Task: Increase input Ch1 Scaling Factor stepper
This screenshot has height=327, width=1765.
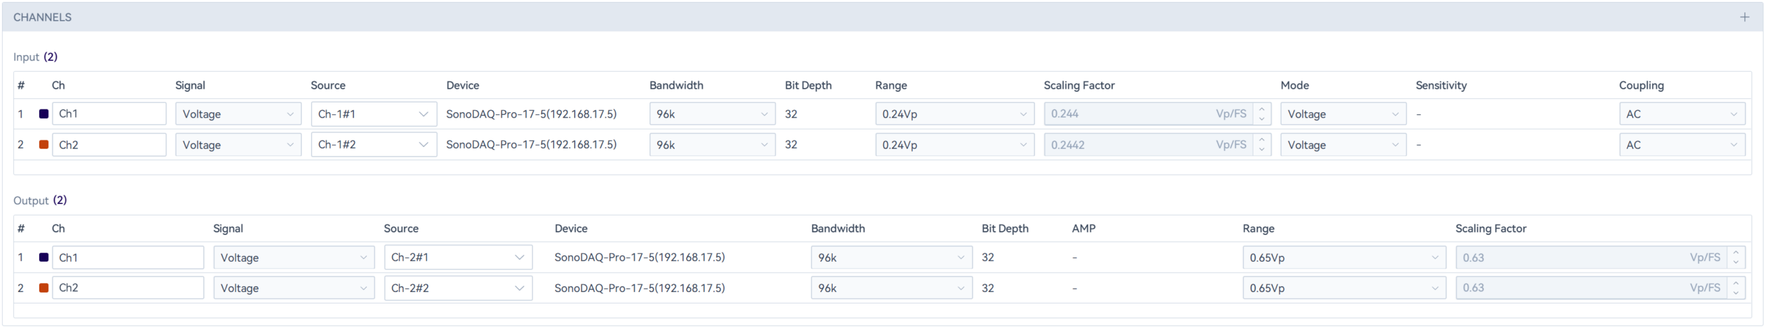Action: tap(1262, 109)
